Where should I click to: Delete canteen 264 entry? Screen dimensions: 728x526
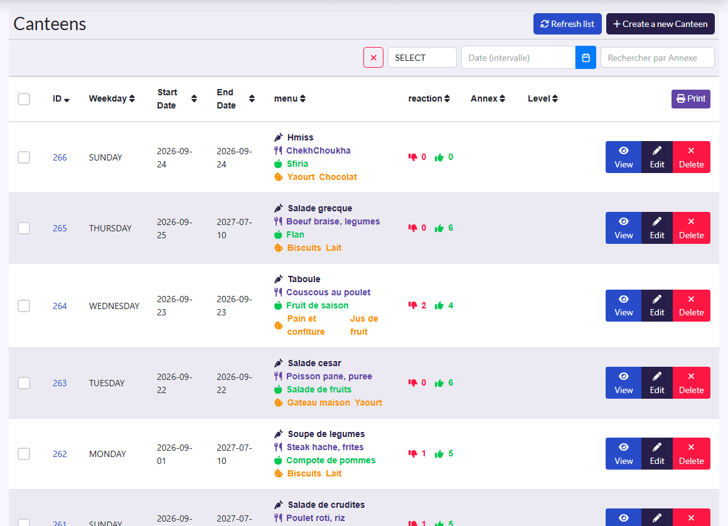coord(692,306)
